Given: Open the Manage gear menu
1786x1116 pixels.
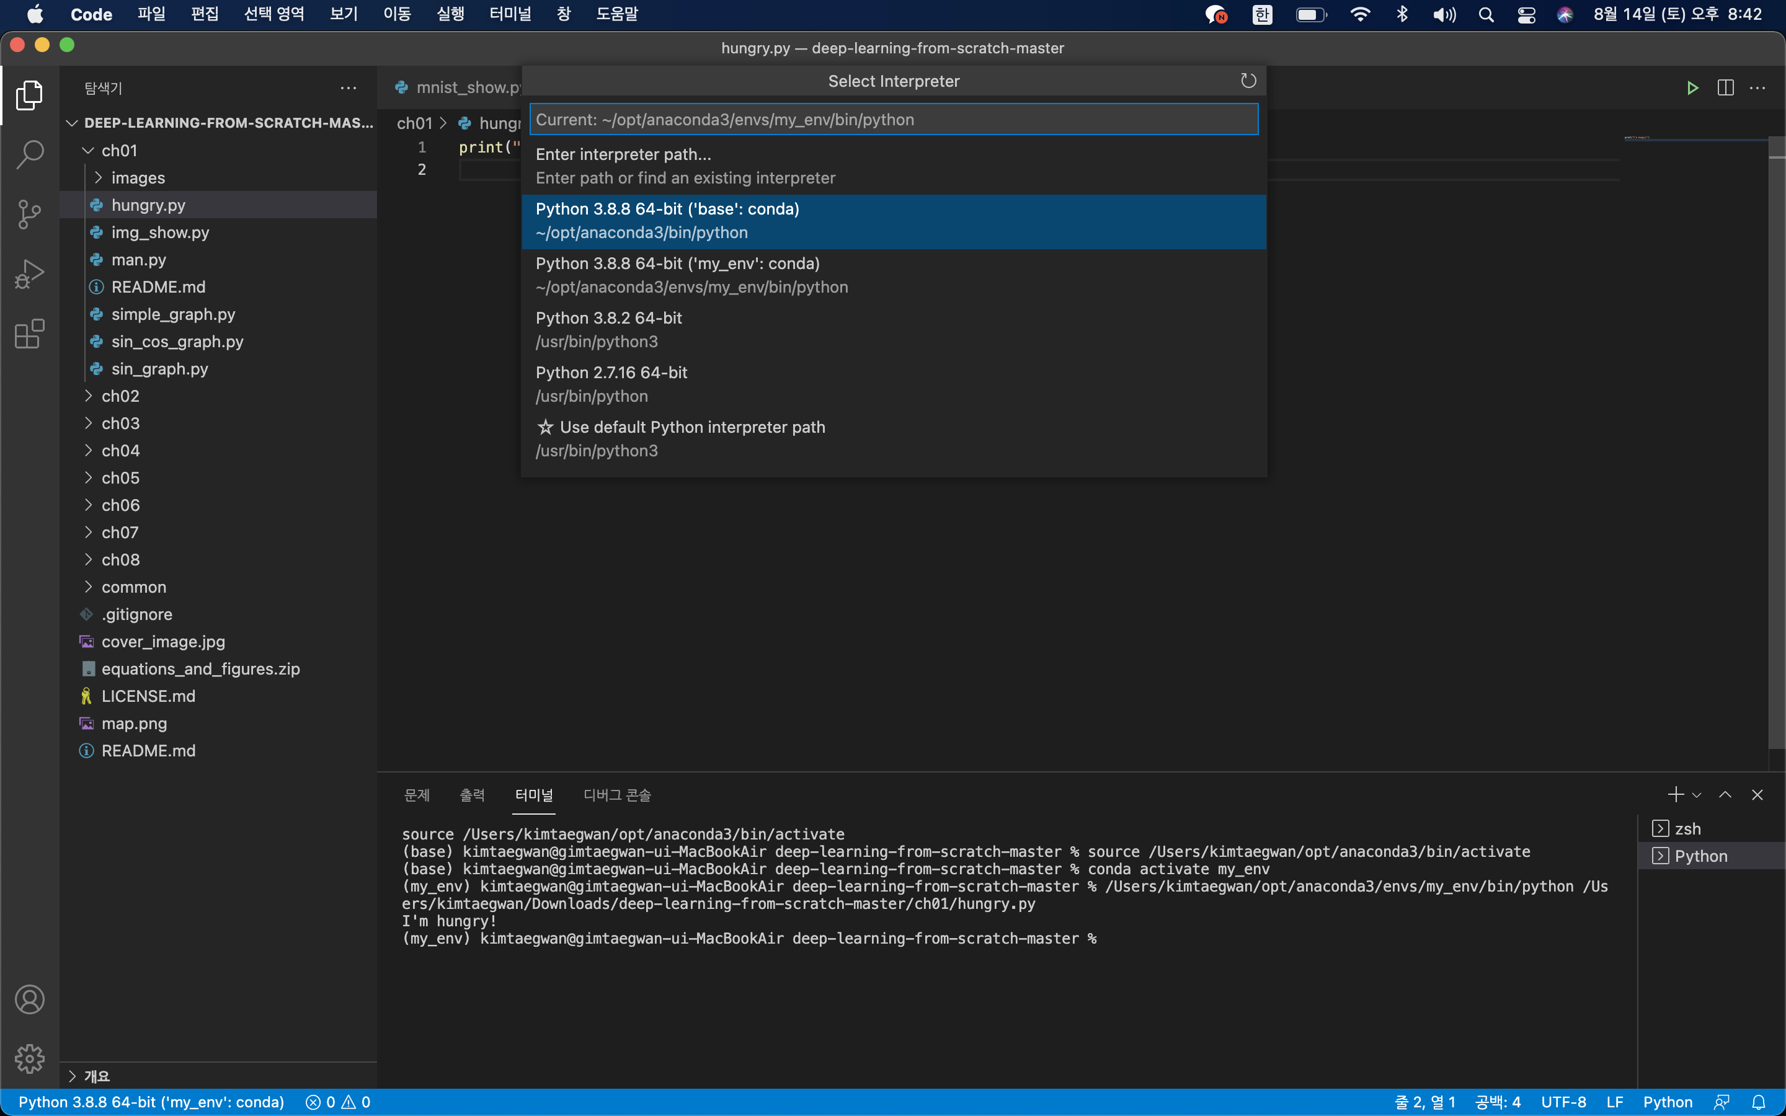Looking at the screenshot, I should point(30,1058).
